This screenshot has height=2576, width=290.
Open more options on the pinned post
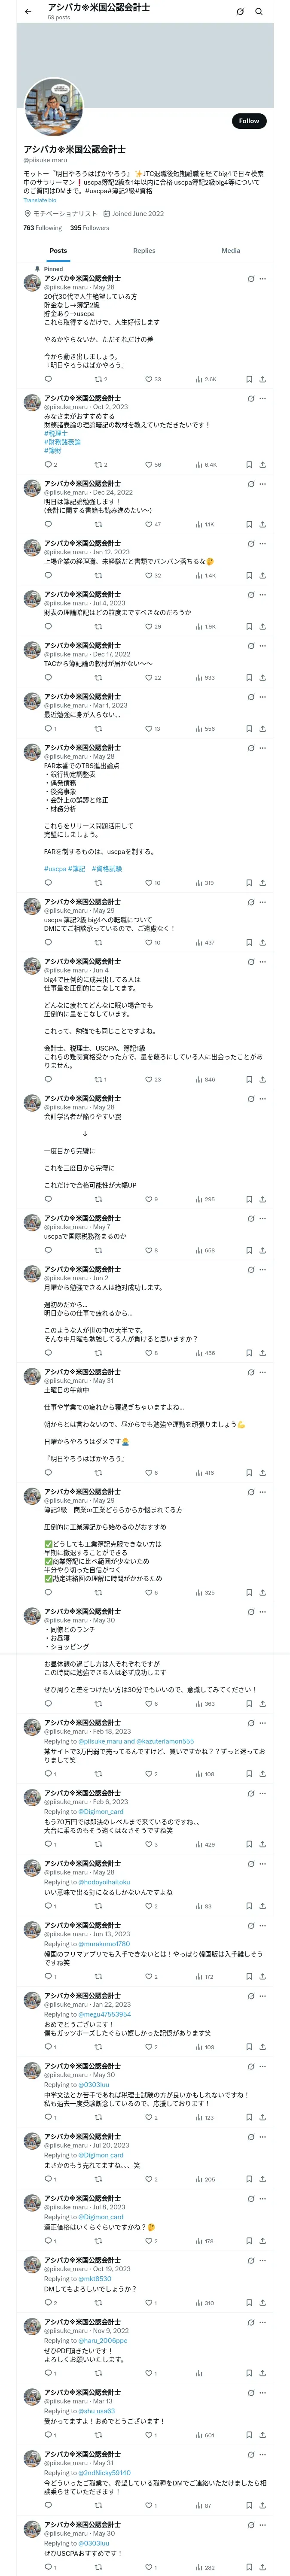263,279
